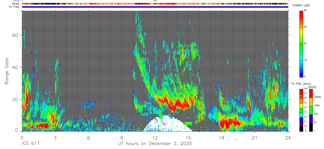The image size is (324, 149).
Task: Click the Range Gate axis title
Action: 7,72
